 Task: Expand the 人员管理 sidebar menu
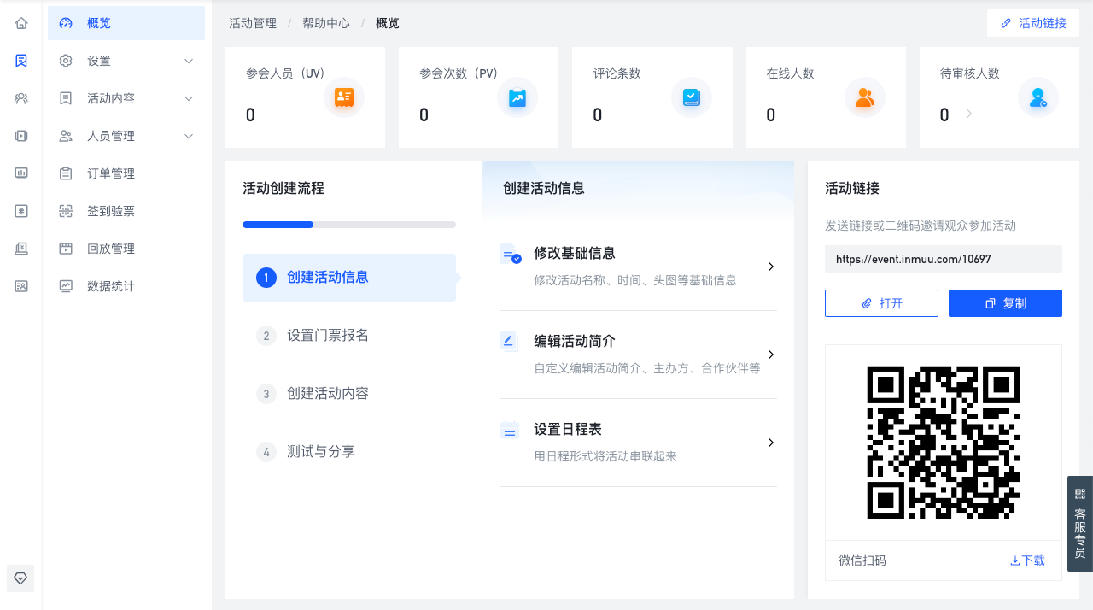[x=126, y=136]
